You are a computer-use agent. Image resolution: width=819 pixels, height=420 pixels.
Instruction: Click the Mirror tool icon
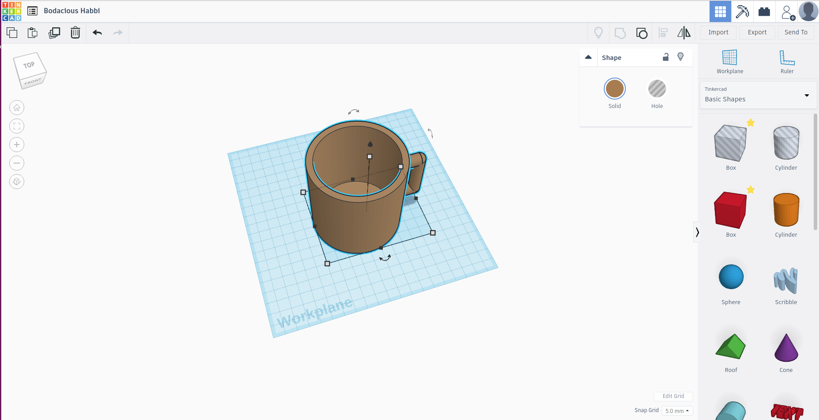(x=684, y=33)
